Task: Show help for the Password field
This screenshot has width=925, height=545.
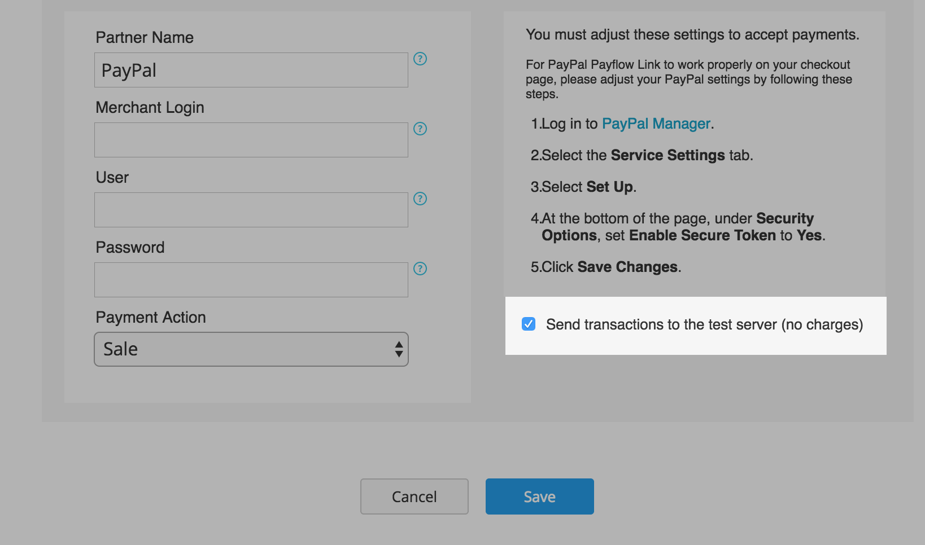Action: 420,269
